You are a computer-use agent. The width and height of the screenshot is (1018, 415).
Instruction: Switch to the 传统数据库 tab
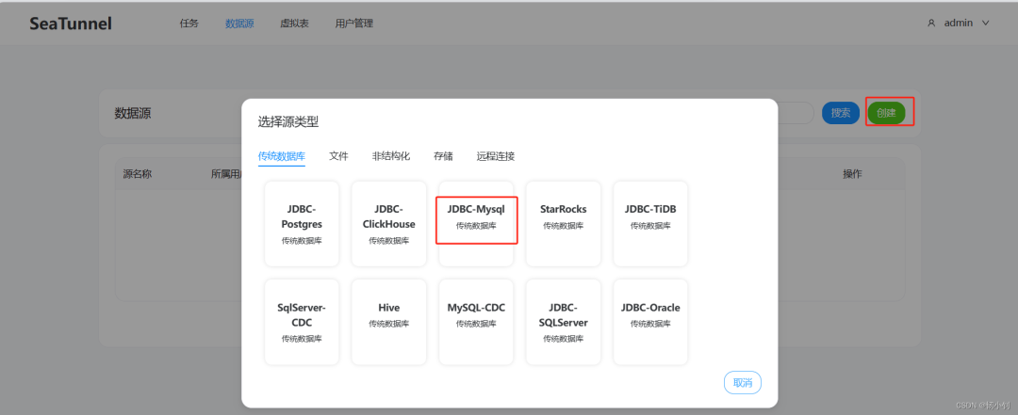(282, 156)
